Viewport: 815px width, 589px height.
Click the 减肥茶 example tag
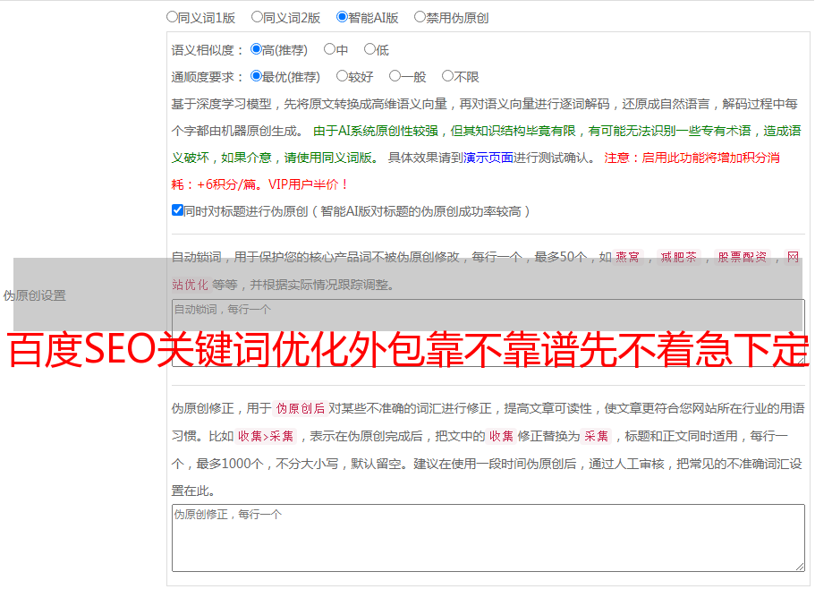(679, 257)
